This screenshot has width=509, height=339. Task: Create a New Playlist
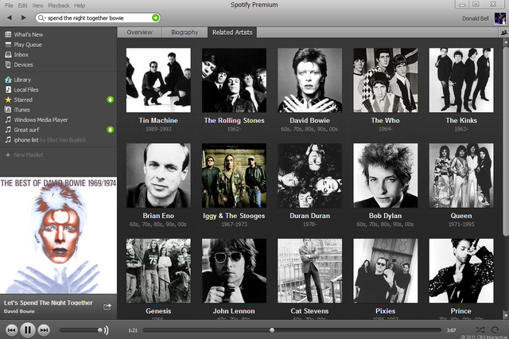click(x=29, y=155)
